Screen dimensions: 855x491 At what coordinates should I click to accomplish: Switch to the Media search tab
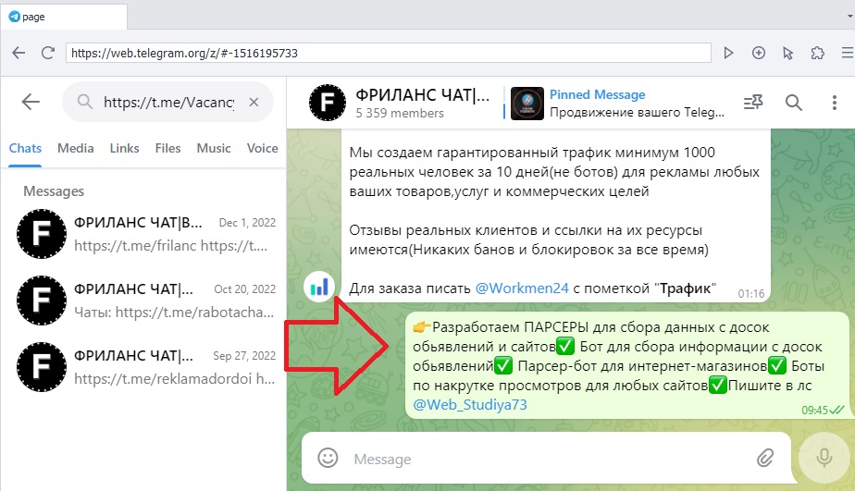point(76,148)
